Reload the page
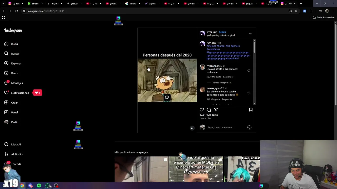 [16, 11]
